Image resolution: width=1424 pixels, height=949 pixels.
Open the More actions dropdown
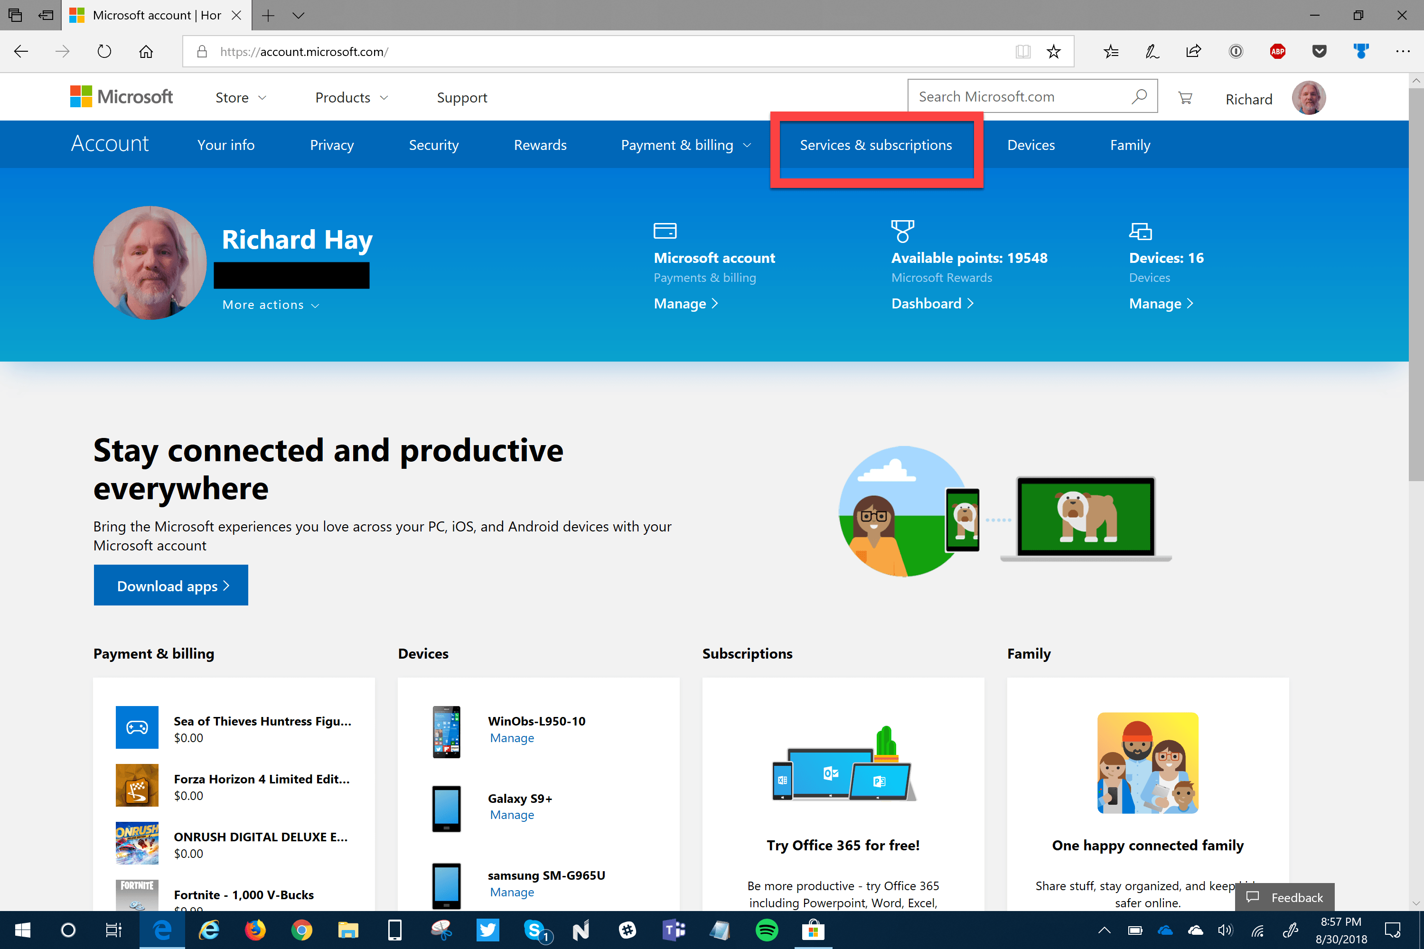270,305
